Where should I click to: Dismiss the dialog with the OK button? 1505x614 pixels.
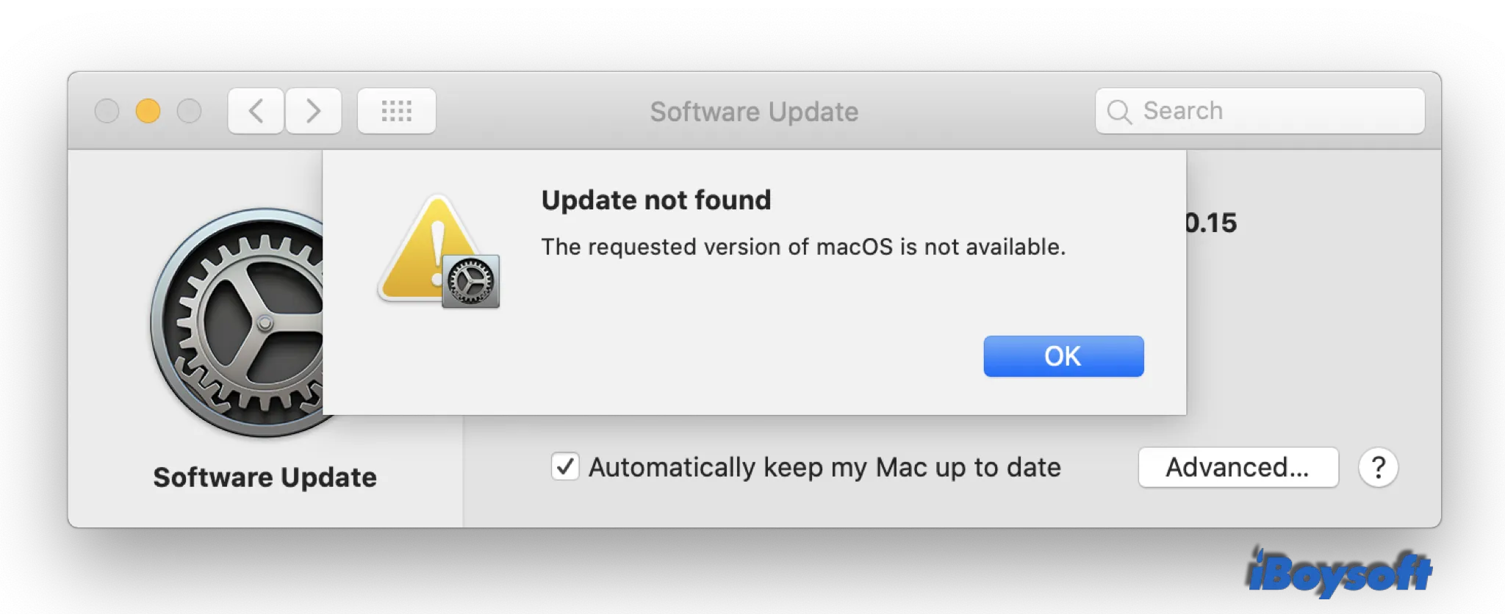1063,356
